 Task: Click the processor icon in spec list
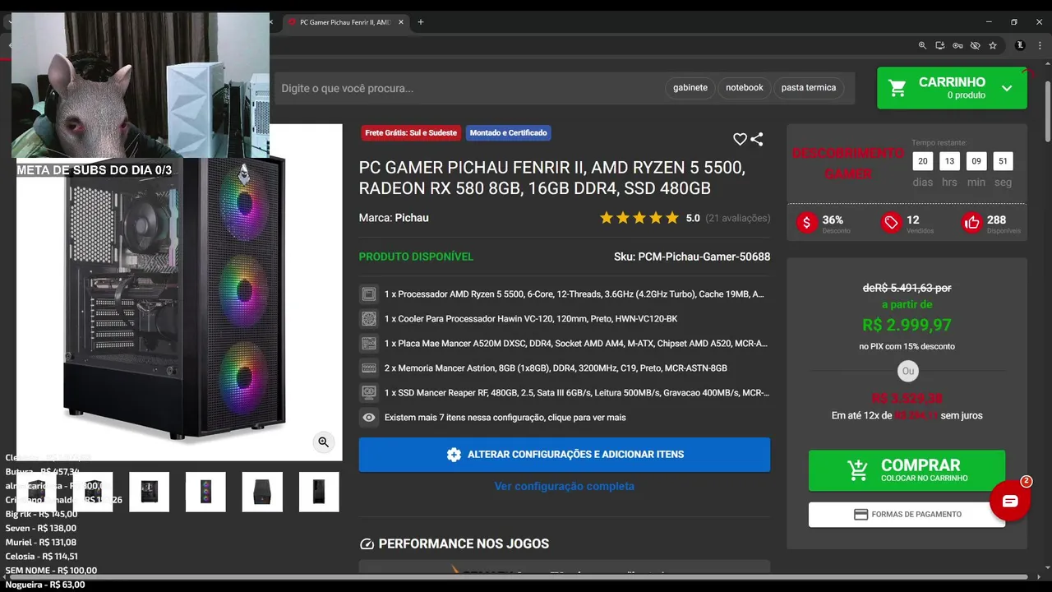click(x=369, y=294)
